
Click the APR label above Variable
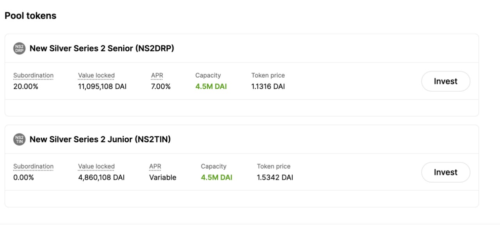155,166
